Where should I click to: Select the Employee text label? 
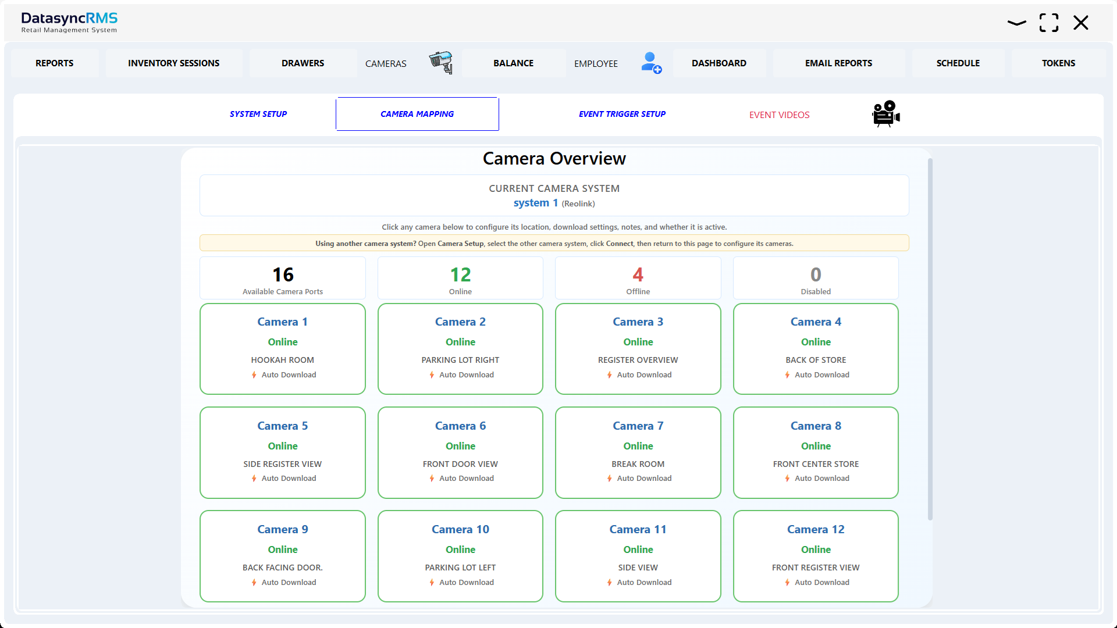pyautogui.click(x=596, y=63)
